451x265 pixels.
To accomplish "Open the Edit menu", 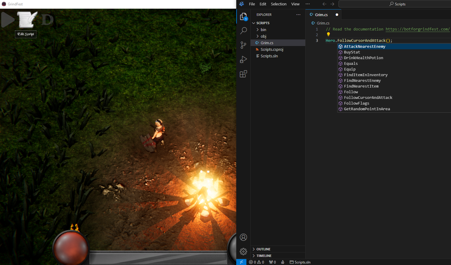I will coord(263,4).
